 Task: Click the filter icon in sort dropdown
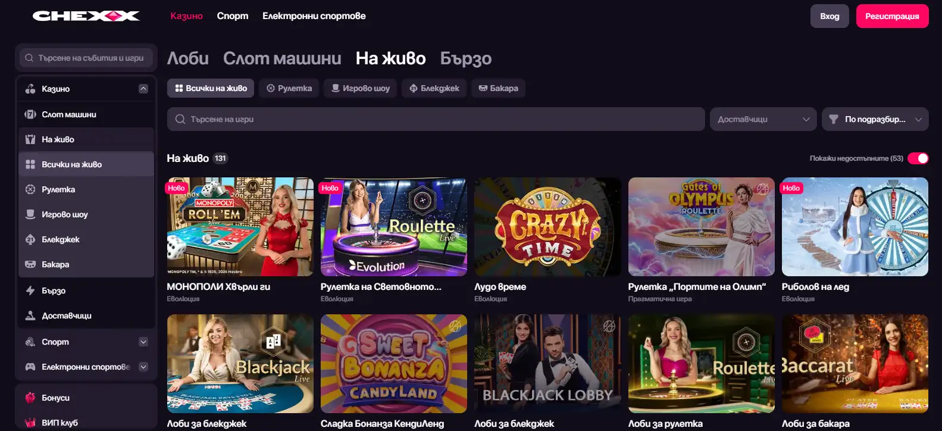[x=834, y=119]
